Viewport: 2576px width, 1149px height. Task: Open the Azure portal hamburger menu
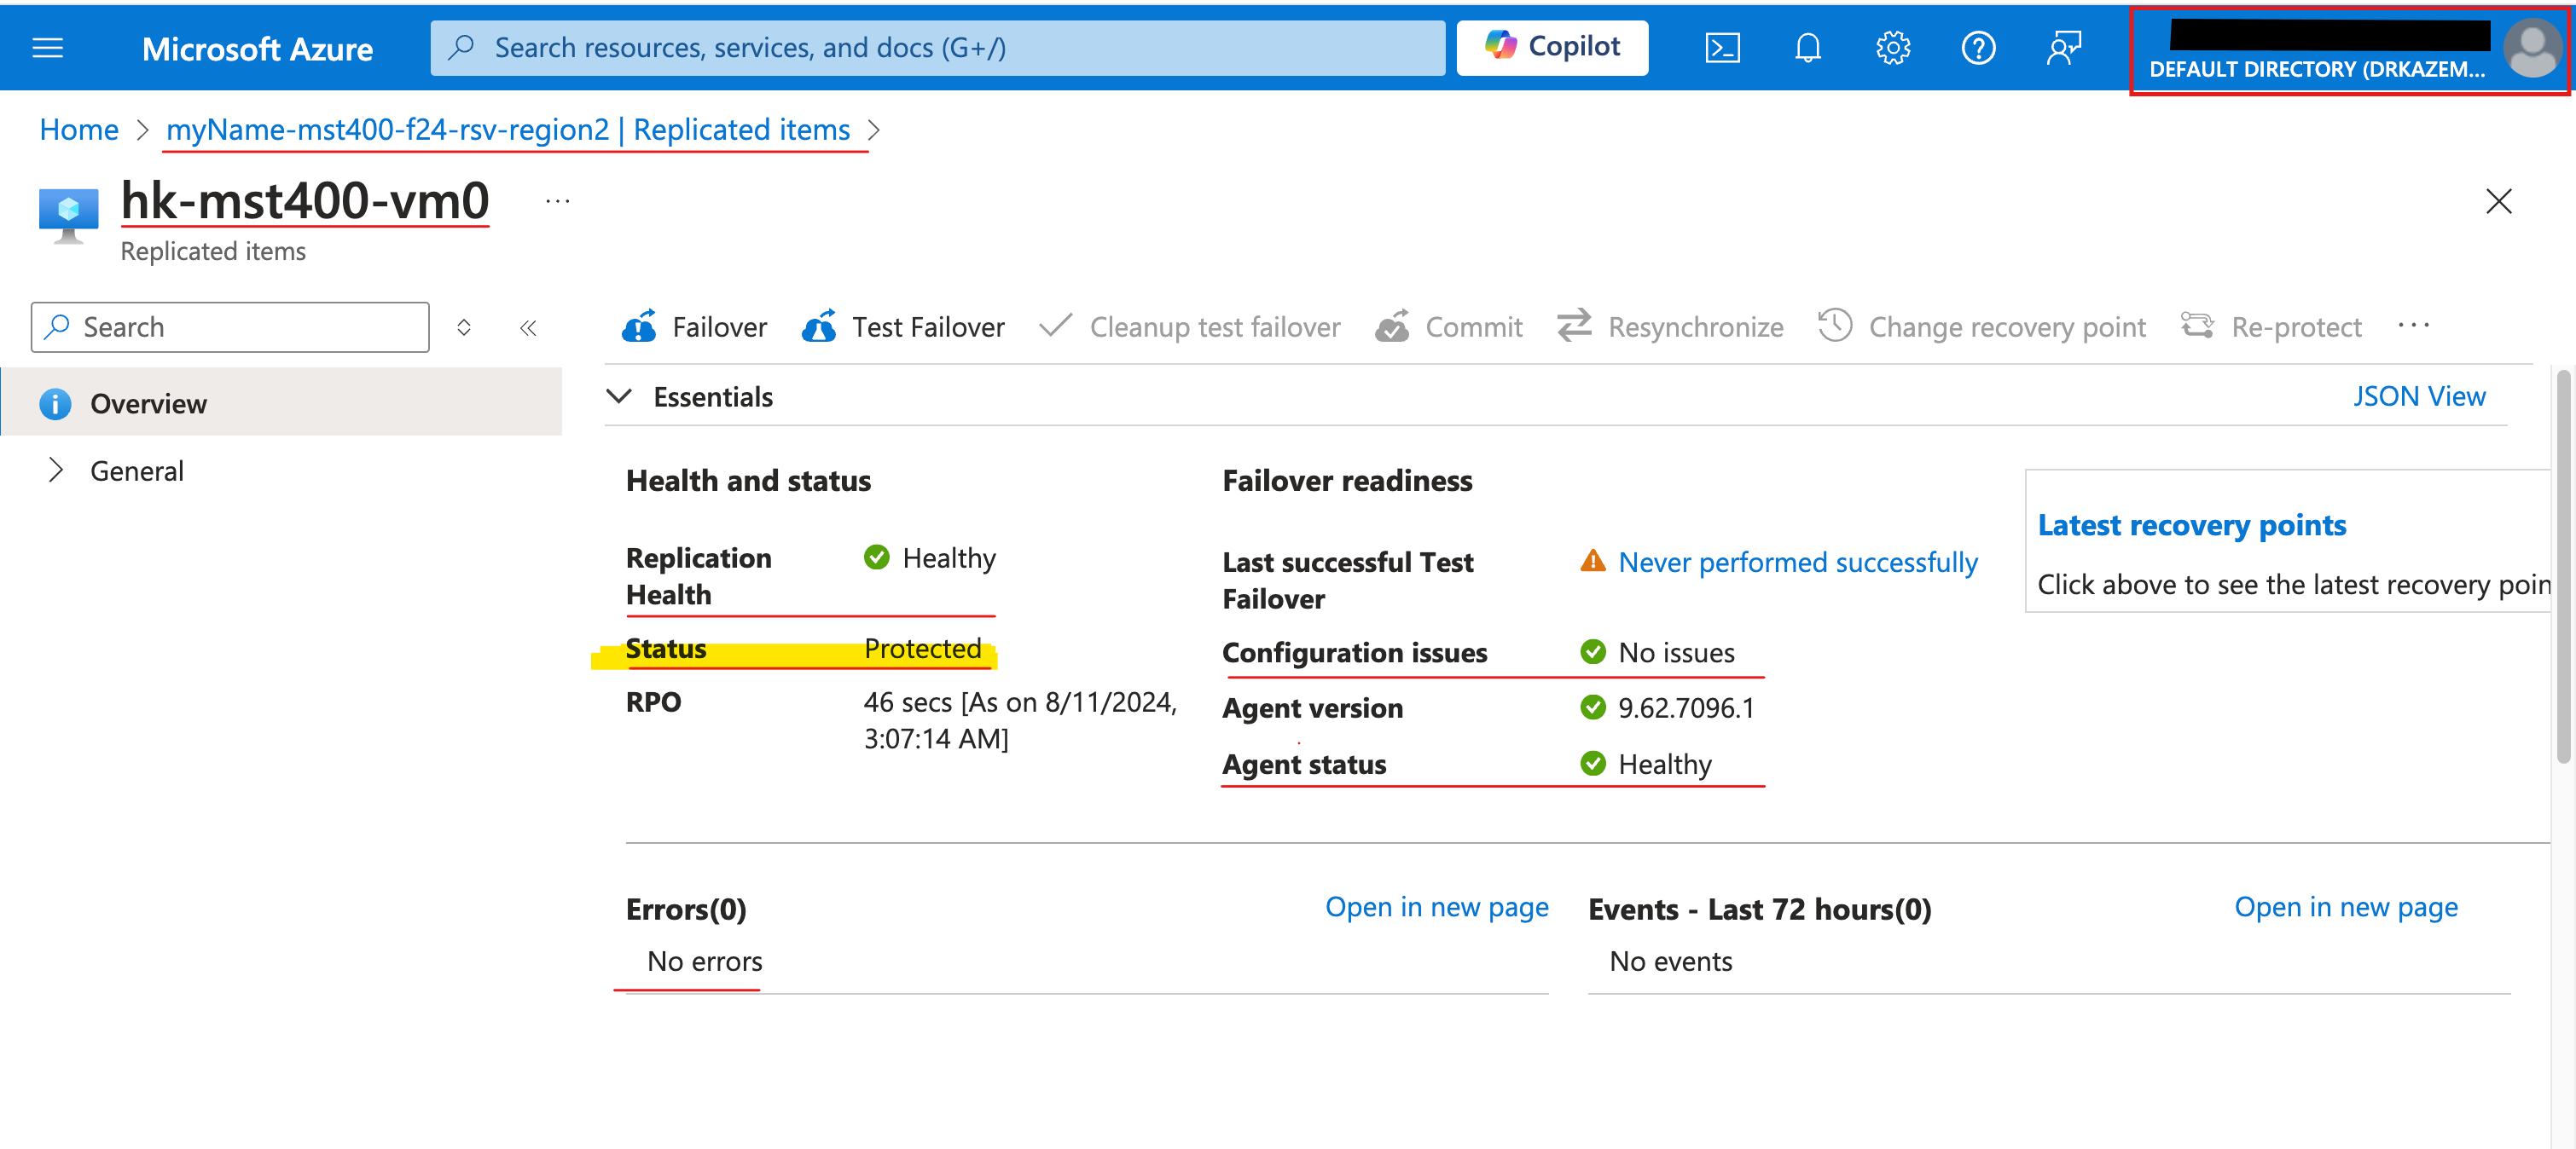tap(47, 47)
